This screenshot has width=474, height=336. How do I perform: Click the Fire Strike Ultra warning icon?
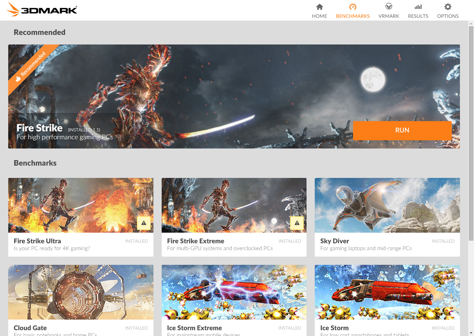144,223
